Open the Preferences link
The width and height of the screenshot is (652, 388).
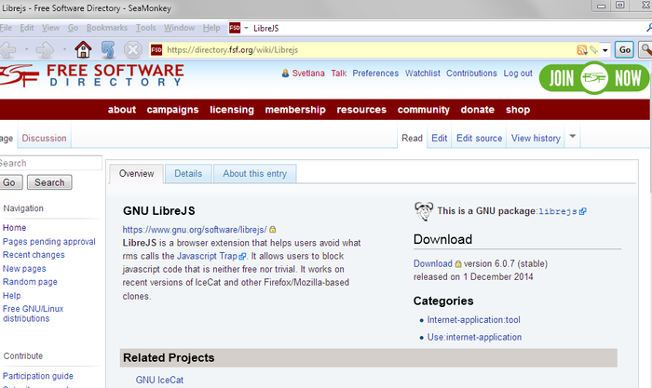[375, 74]
